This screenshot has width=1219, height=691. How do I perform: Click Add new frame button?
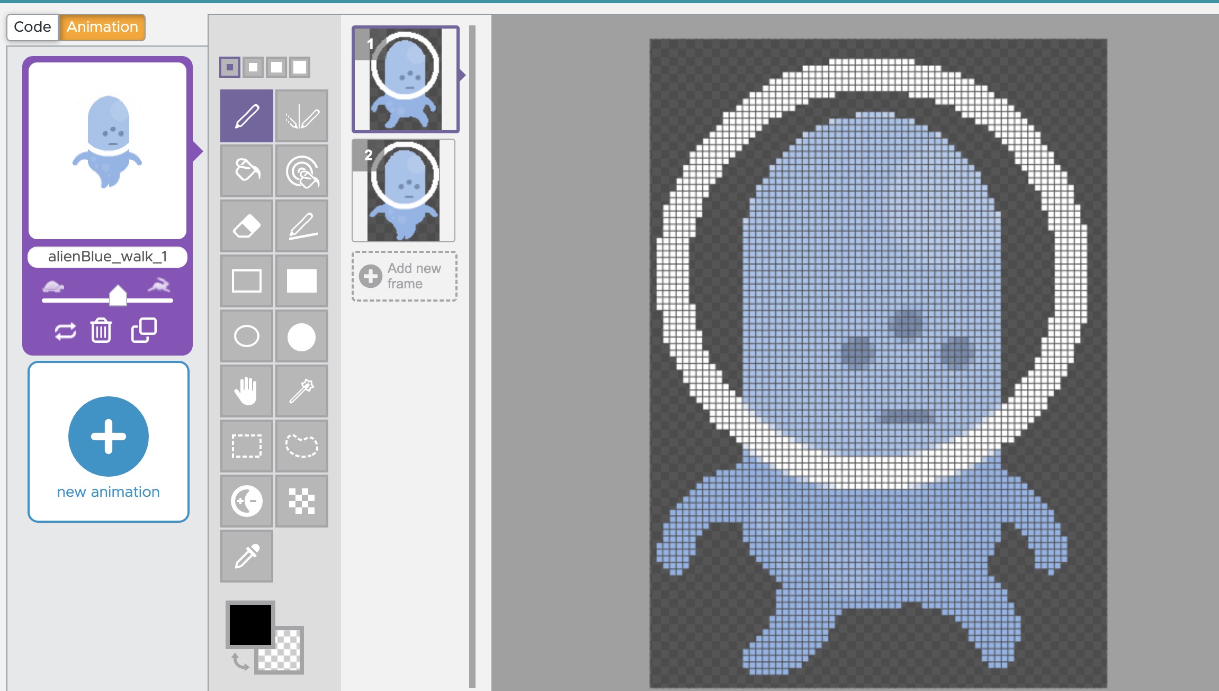coord(405,276)
